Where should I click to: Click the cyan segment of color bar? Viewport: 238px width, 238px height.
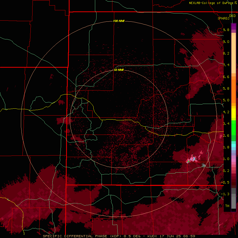(234, 145)
